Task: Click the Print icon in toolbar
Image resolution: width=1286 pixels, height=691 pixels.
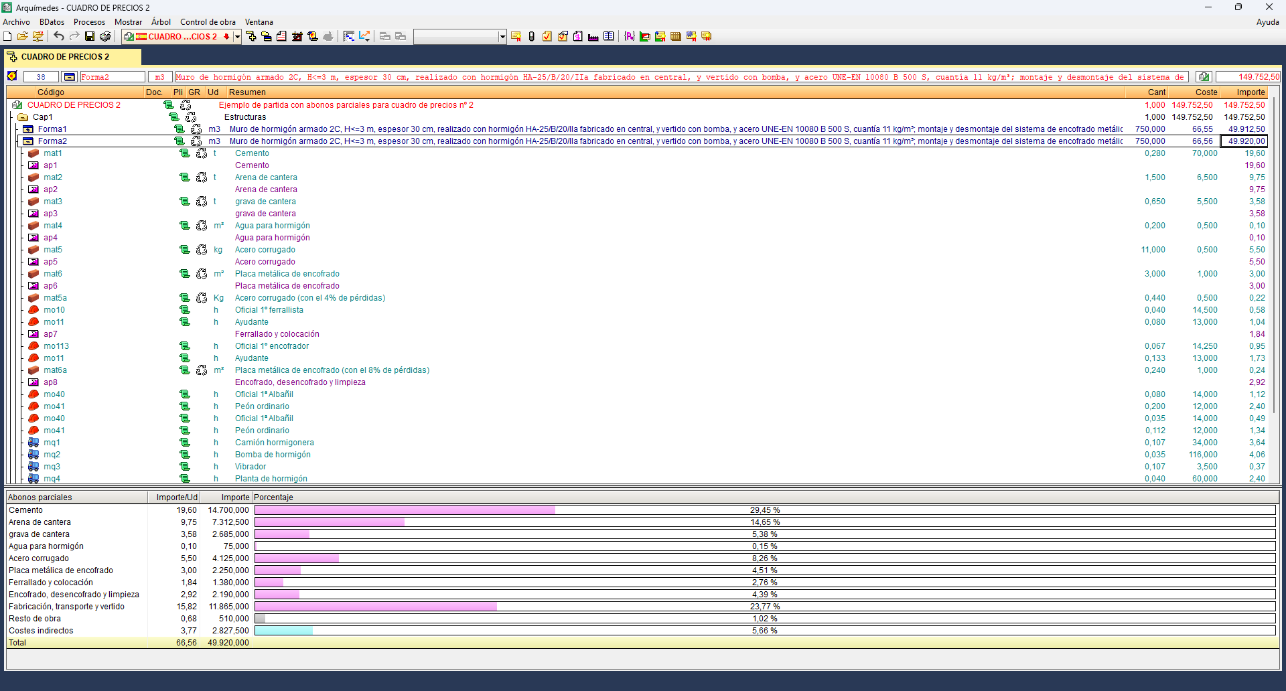Action: click(105, 36)
